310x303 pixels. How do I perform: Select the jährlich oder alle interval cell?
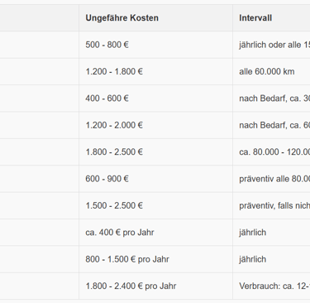tap(271, 45)
